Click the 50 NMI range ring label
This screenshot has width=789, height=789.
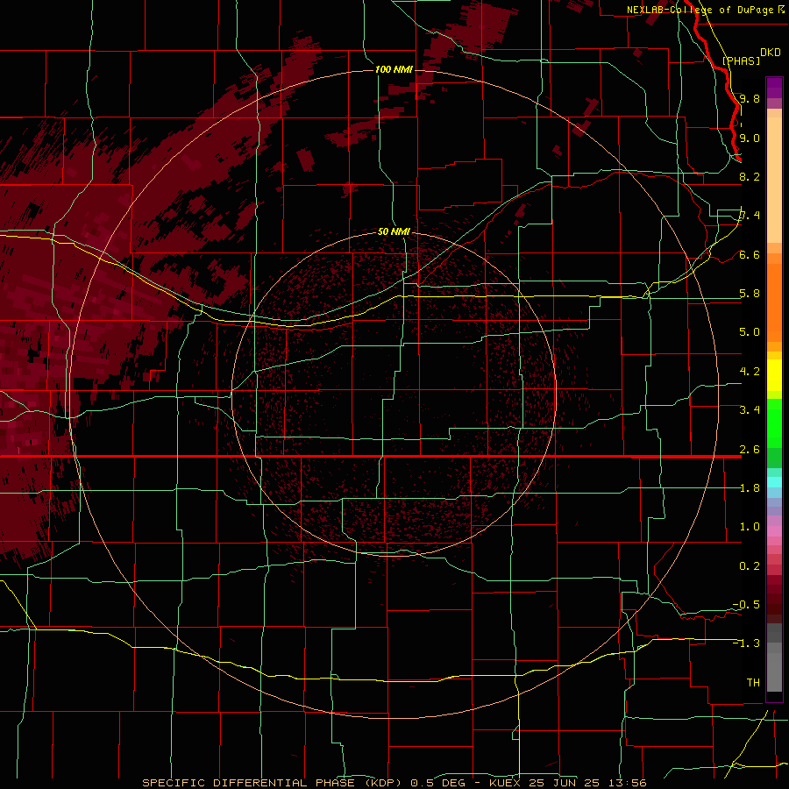pyautogui.click(x=394, y=231)
